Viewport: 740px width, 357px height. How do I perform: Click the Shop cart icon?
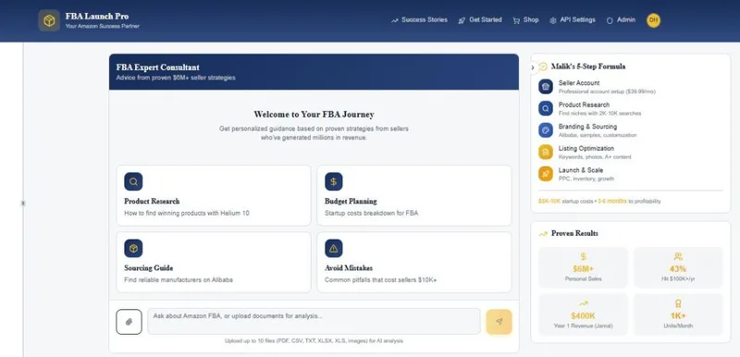click(516, 20)
